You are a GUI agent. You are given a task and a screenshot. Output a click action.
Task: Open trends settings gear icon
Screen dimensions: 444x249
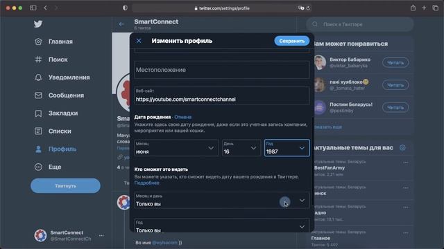[402, 147]
